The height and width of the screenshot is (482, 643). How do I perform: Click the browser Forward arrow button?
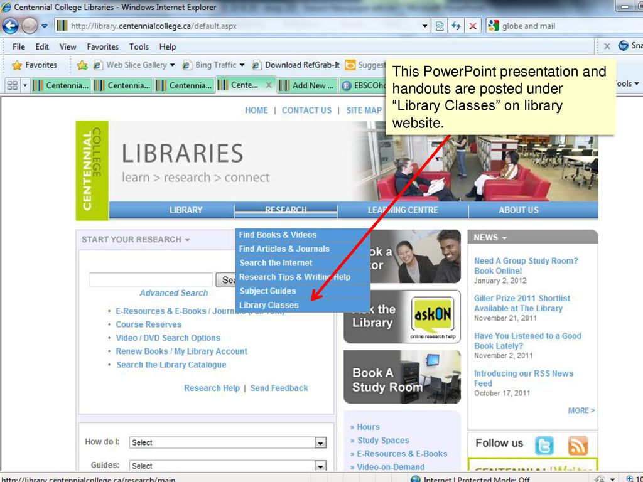[30, 26]
